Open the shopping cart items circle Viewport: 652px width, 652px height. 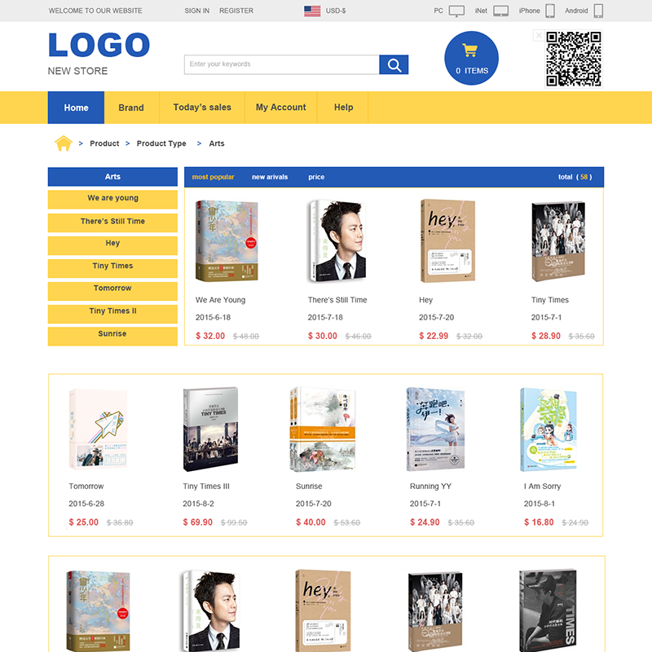click(471, 59)
